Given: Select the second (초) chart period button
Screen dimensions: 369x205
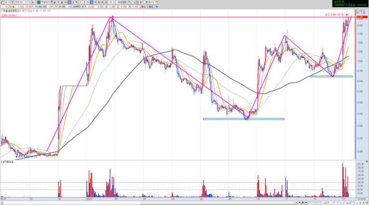Looking at the screenshot, I should [x=73, y=2].
